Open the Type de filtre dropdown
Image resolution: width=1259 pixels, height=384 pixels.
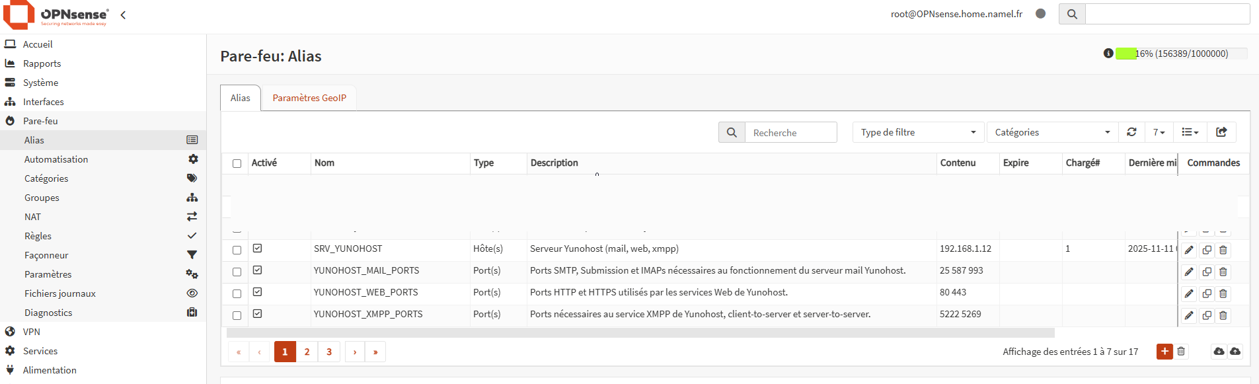click(917, 132)
